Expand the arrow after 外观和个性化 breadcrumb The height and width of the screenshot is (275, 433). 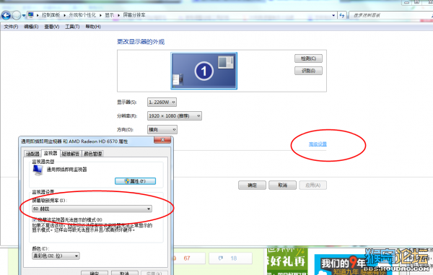point(100,15)
